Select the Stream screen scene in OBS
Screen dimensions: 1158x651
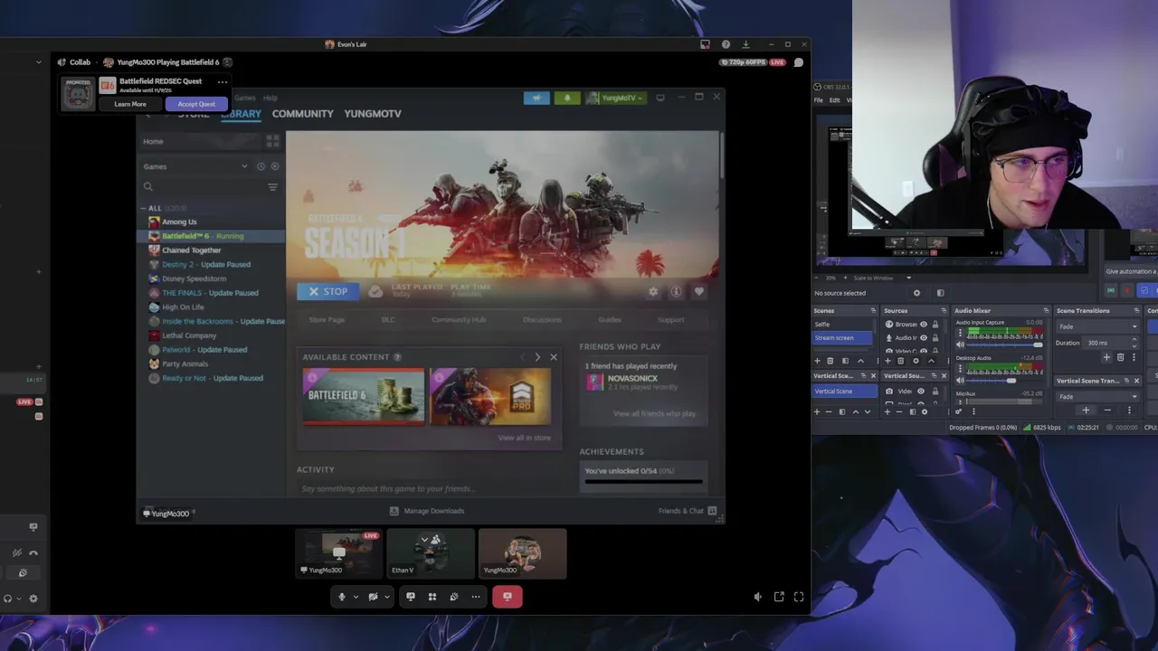[842, 337]
